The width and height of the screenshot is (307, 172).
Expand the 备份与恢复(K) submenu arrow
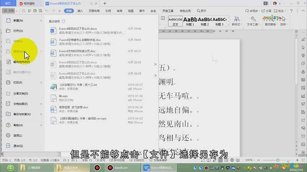pyautogui.click(x=41, y=114)
